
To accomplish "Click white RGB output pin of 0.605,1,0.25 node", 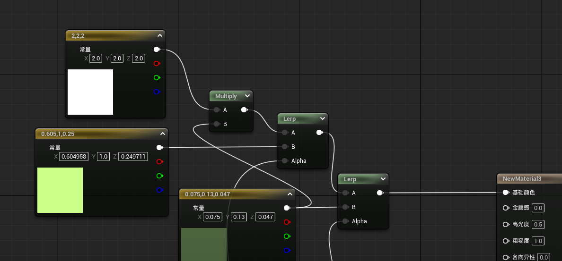I will (x=159, y=147).
